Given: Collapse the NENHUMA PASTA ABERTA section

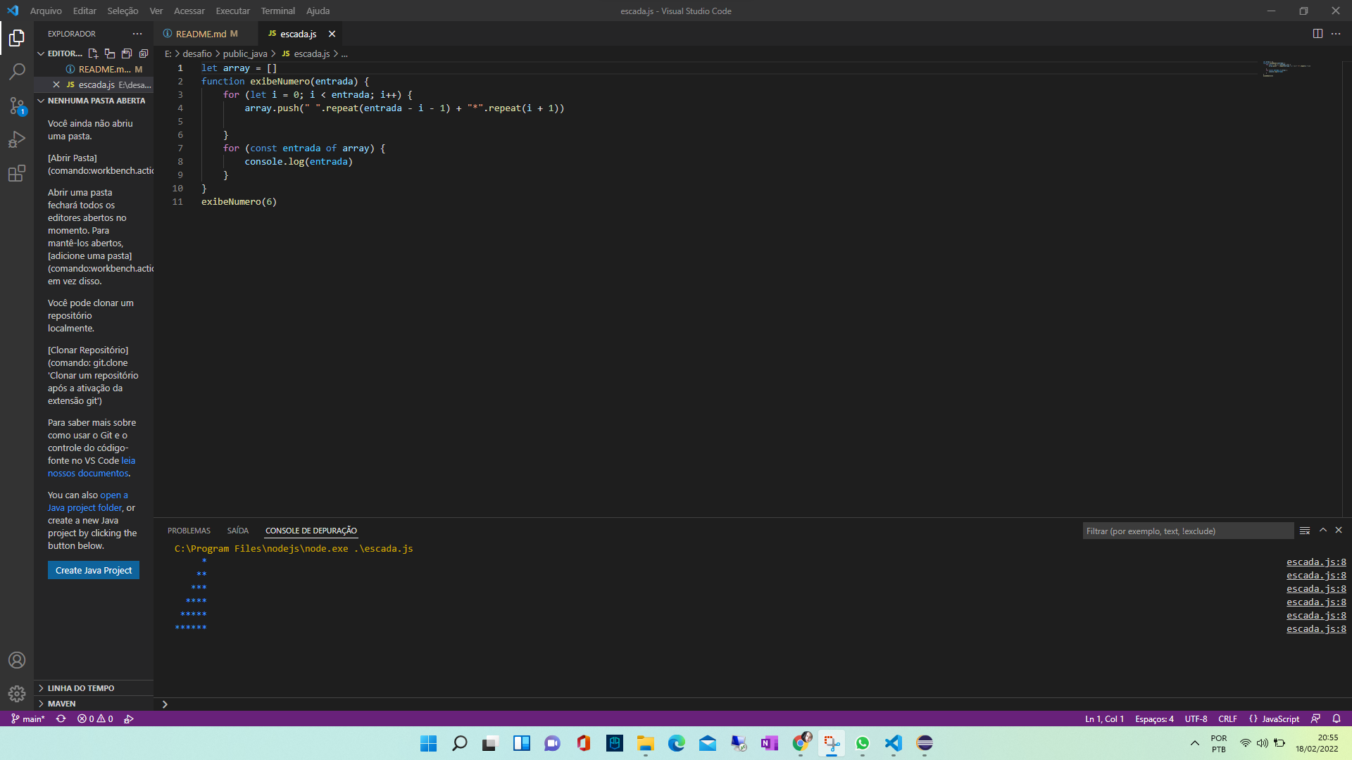Looking at the screenshot, I should [x=96, y=101].
